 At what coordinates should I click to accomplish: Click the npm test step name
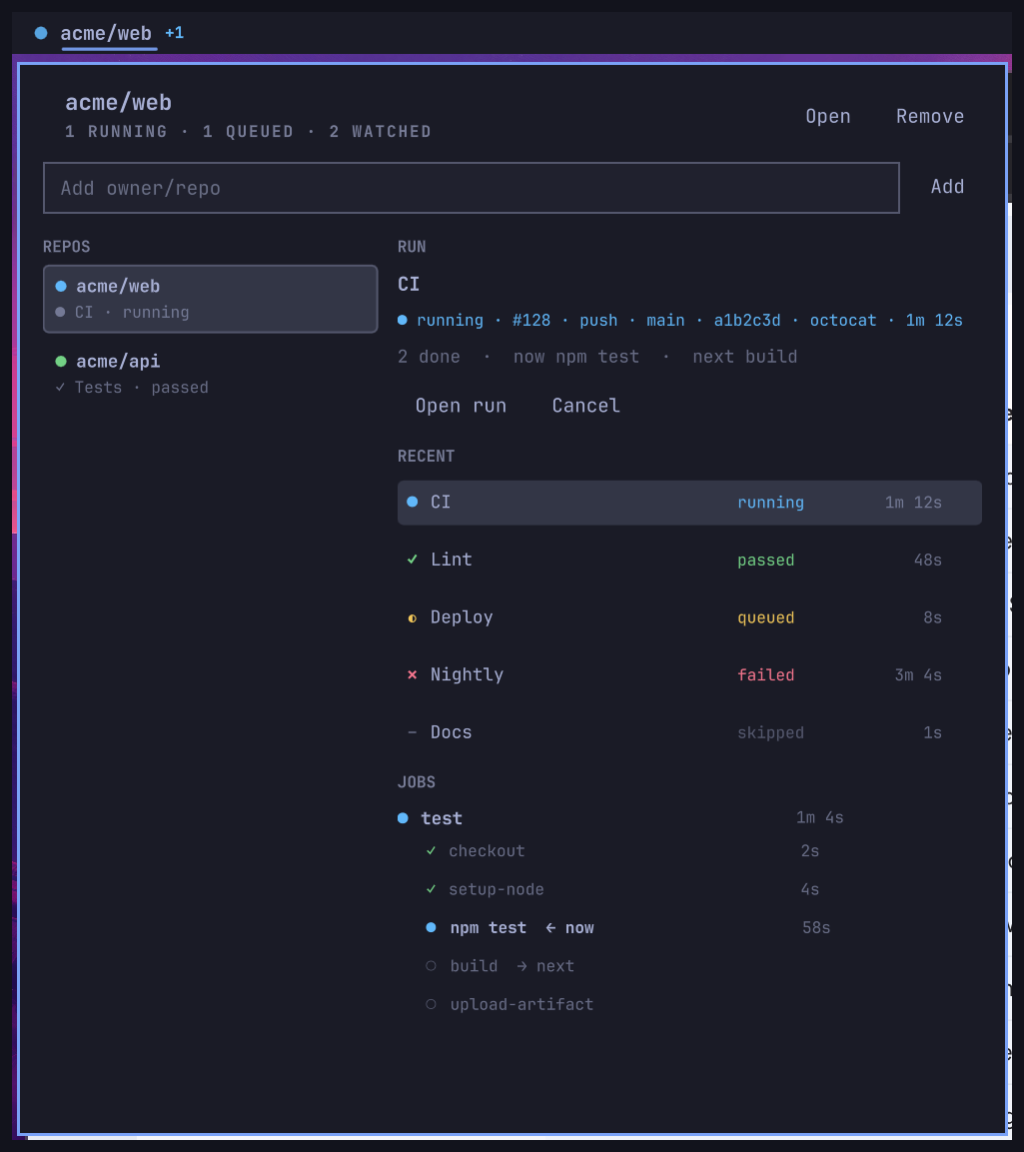pyautogui.click(x=488, y=928)
